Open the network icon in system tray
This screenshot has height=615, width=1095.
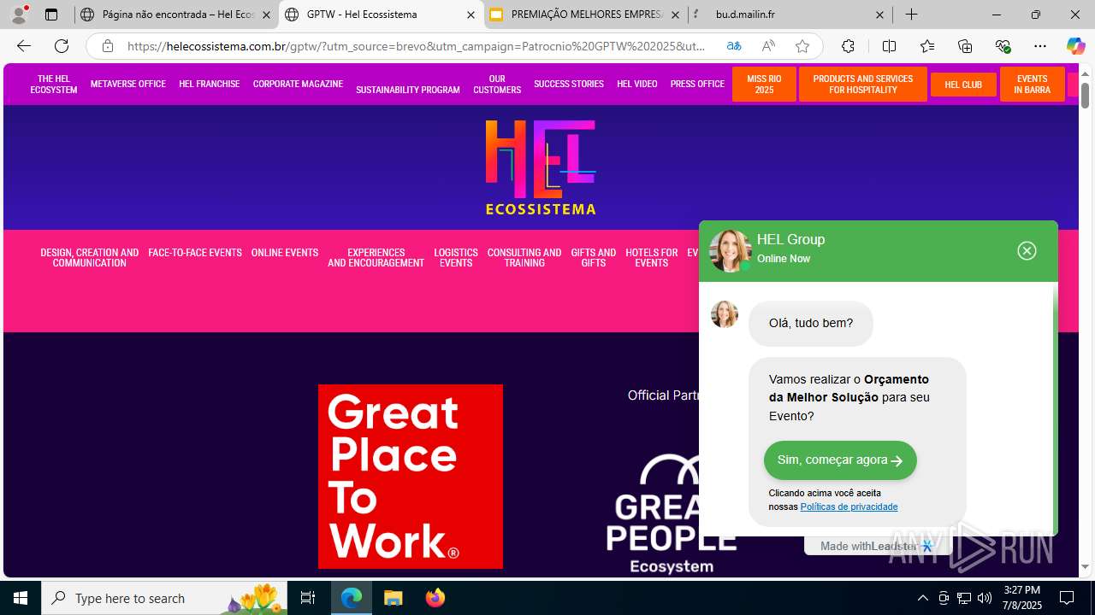click(964, 598)
